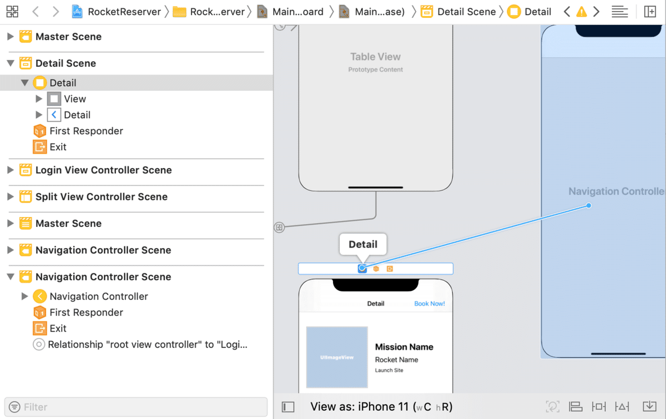Click the yellow Detail controller icon in outline

pos(39,83)
